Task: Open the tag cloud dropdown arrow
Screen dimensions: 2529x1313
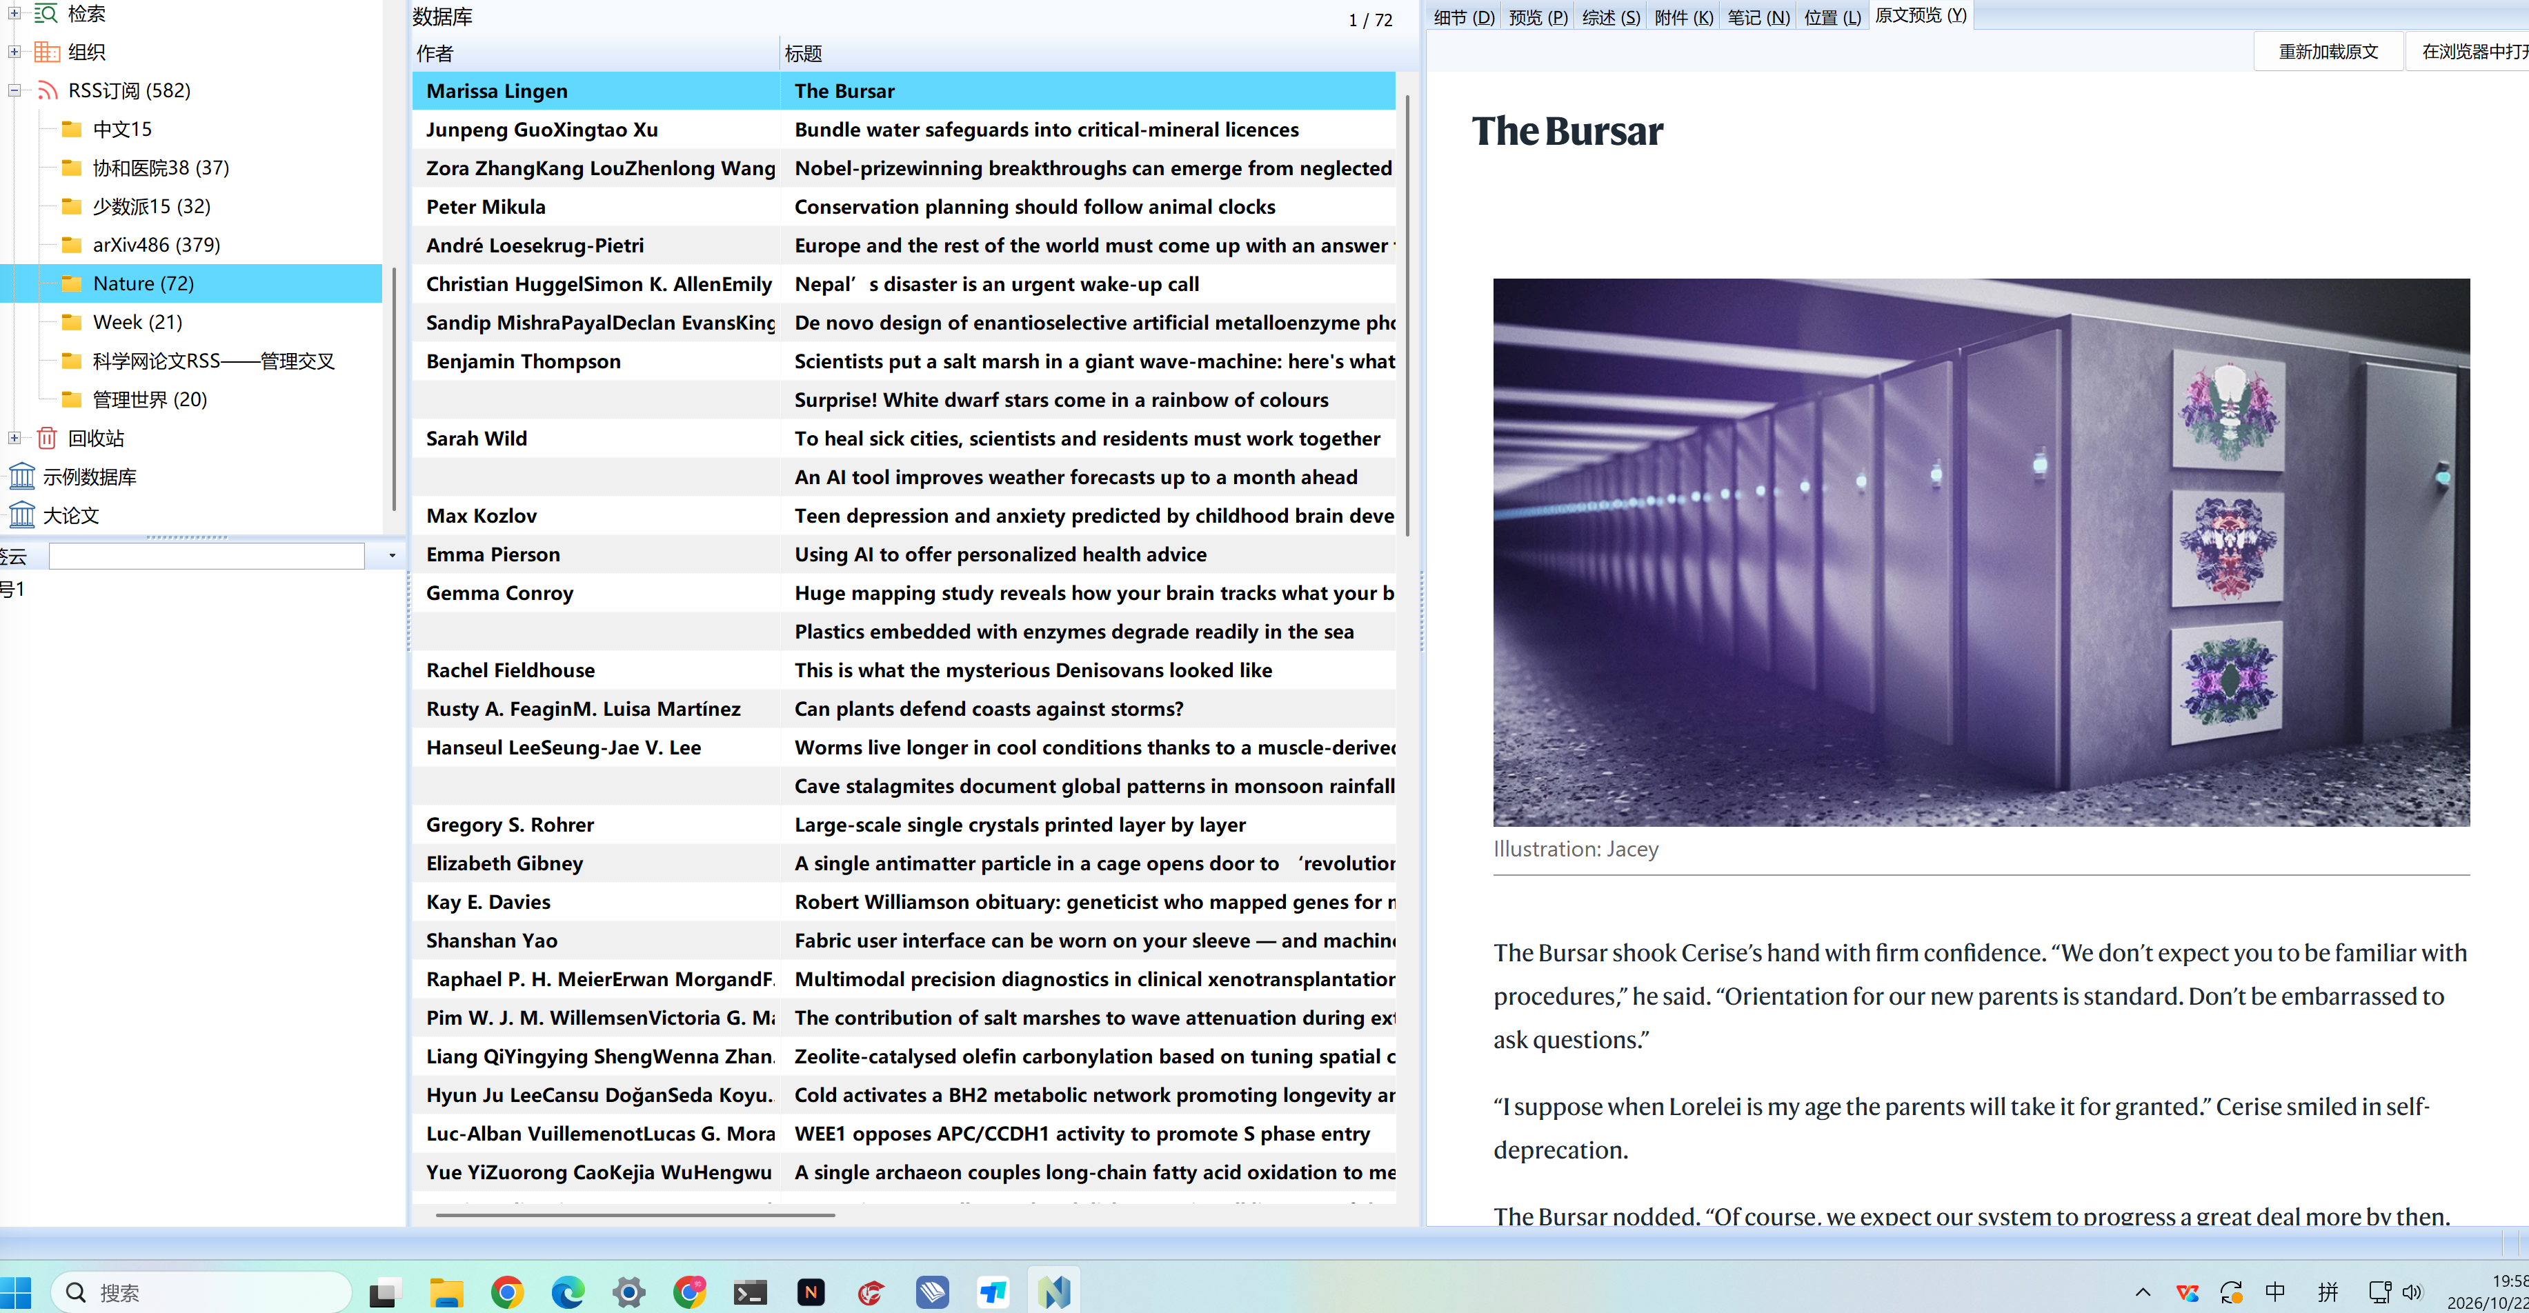Action: point(392,555)
